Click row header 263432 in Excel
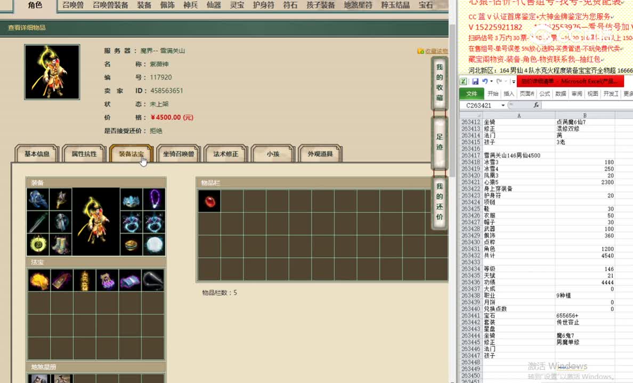Screen dimensions: 633x383 point(471,256)
